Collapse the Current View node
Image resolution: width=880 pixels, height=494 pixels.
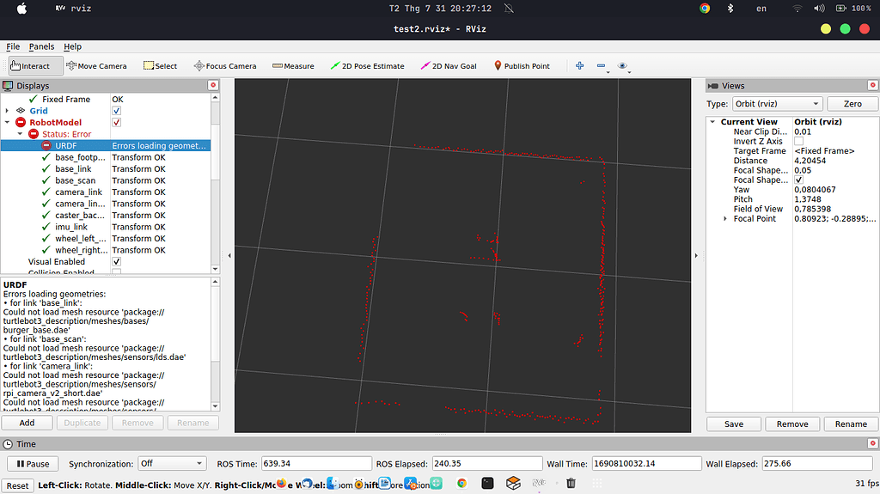click(x=712, y=122)
